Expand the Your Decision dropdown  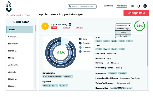point(123,25)
